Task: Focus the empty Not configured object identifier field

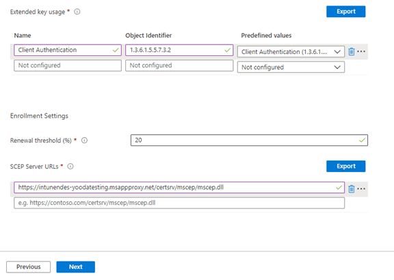Action: [179, 66]
